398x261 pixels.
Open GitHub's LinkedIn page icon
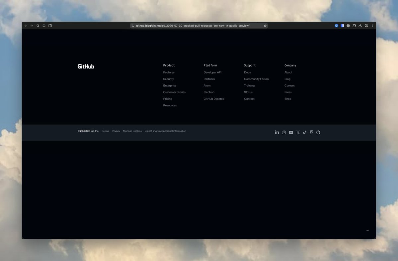tap(277, 132)
